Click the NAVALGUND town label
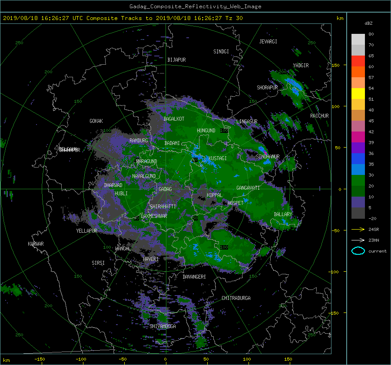The width and height of the screenshot is (391, 365). click(x=144, y=176)
